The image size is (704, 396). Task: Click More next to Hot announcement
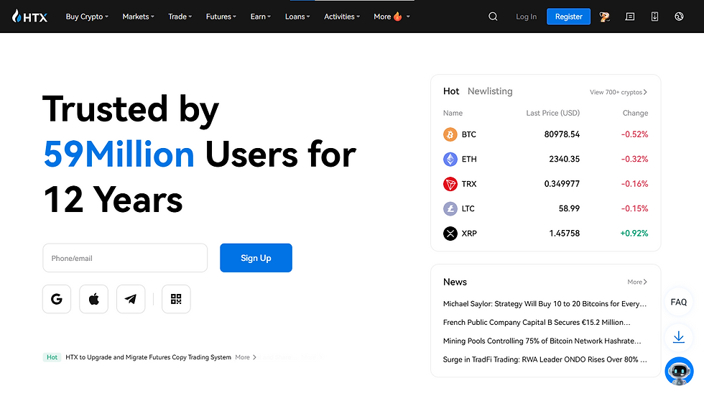[246, 357]
